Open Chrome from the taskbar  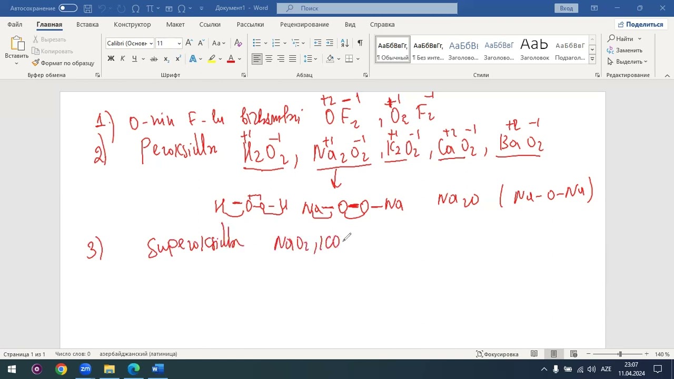coord(61,369)
